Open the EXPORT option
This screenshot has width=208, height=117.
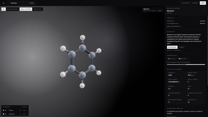click(195, 3)
